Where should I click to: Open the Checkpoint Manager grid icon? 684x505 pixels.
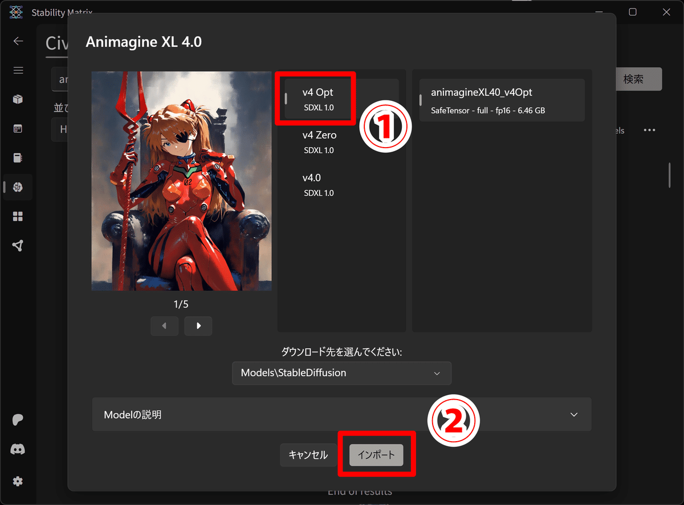(18, 216)
